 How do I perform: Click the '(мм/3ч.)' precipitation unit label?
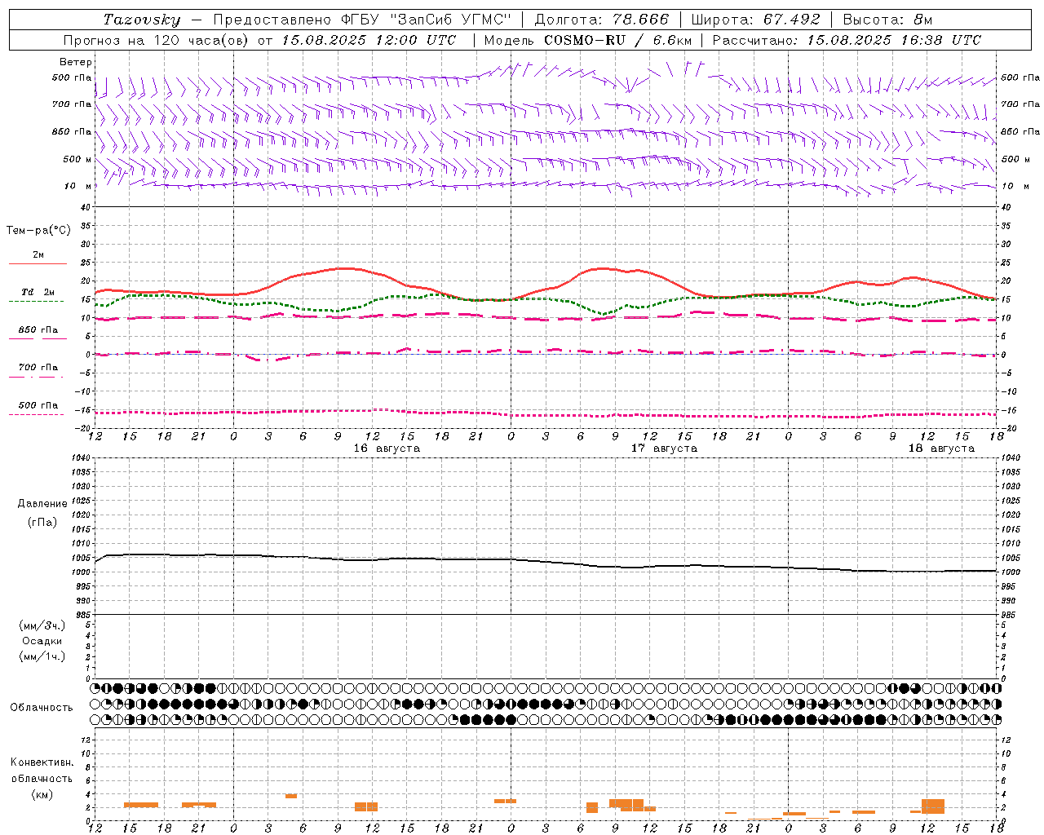click(42, 625)
